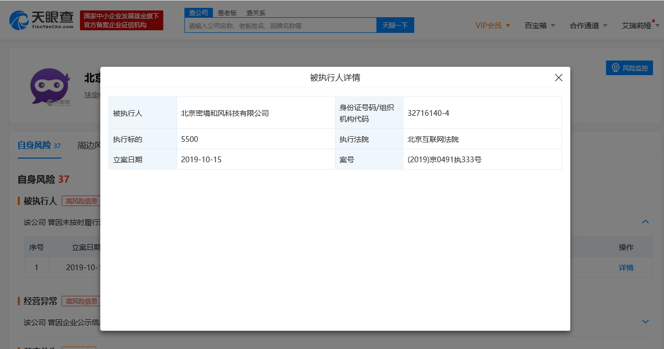The height and width of the screenshot is (349, 664).
Task: Close the 被执行人详情 dialog
Action: [x=558, y=78]
